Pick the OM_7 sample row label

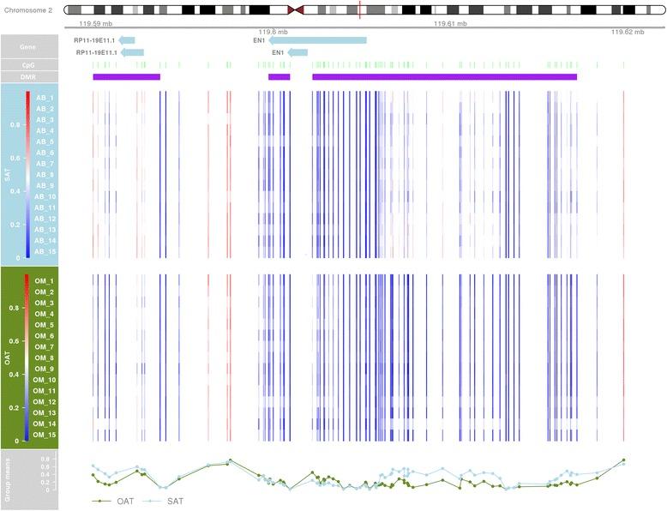tap(45, 347)
